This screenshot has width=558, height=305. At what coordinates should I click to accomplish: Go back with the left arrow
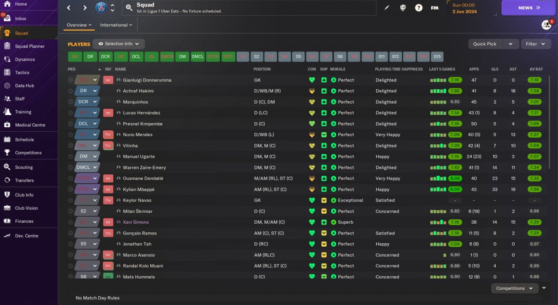[69, 8]
